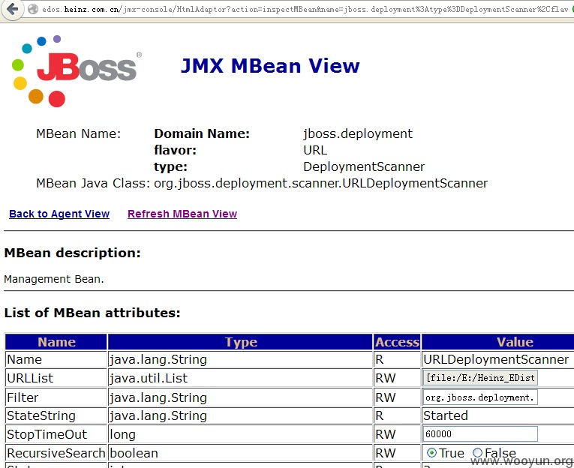Click the Access column header
Image resolution: width=574 pixels, height=468 pixels.
(397, 342)
